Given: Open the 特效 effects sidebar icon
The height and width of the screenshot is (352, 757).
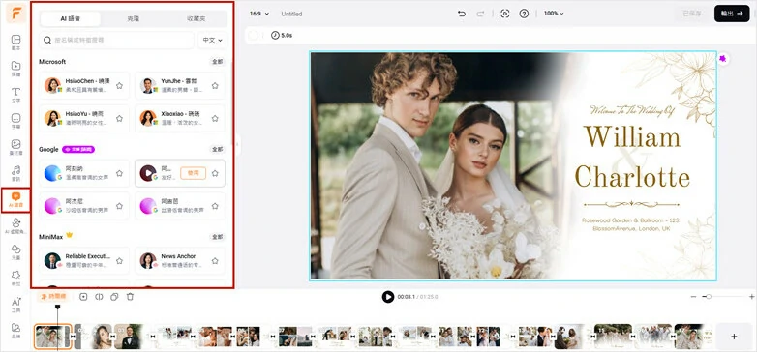Looking at the screenshot, I should tap(15, 279).
